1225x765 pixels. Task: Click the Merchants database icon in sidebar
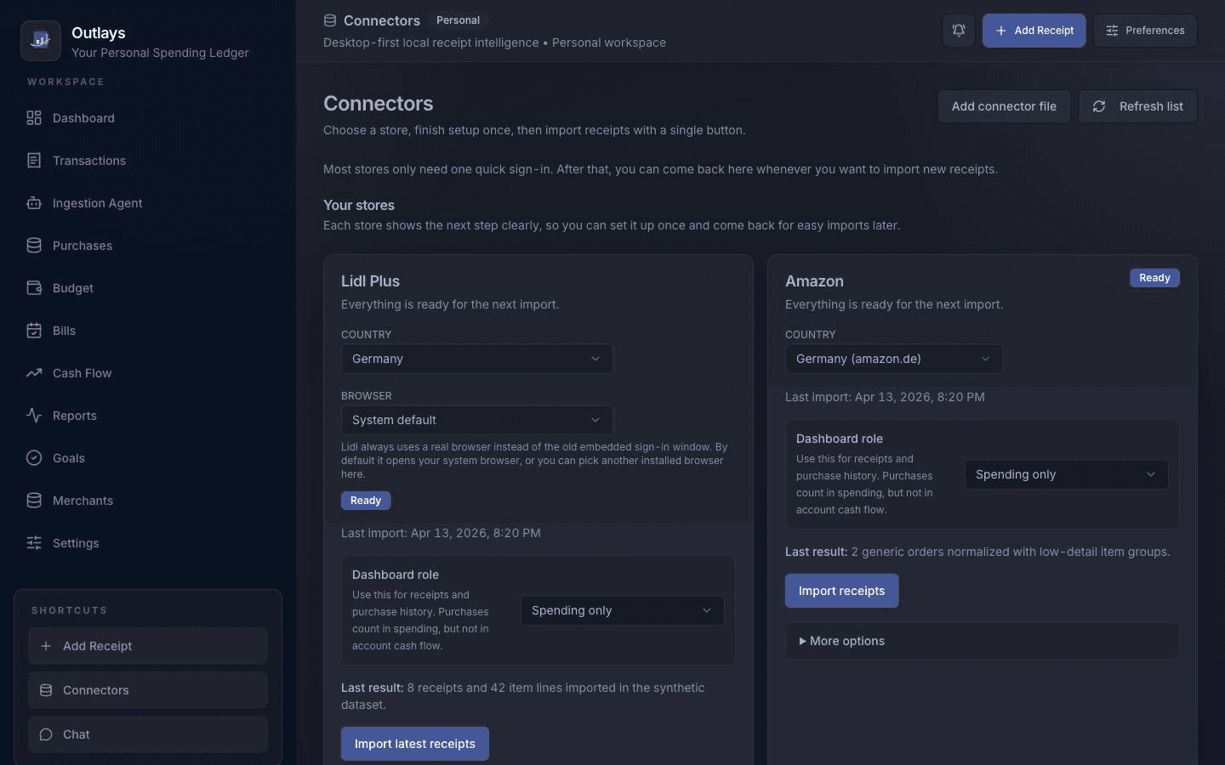point(34,501)
